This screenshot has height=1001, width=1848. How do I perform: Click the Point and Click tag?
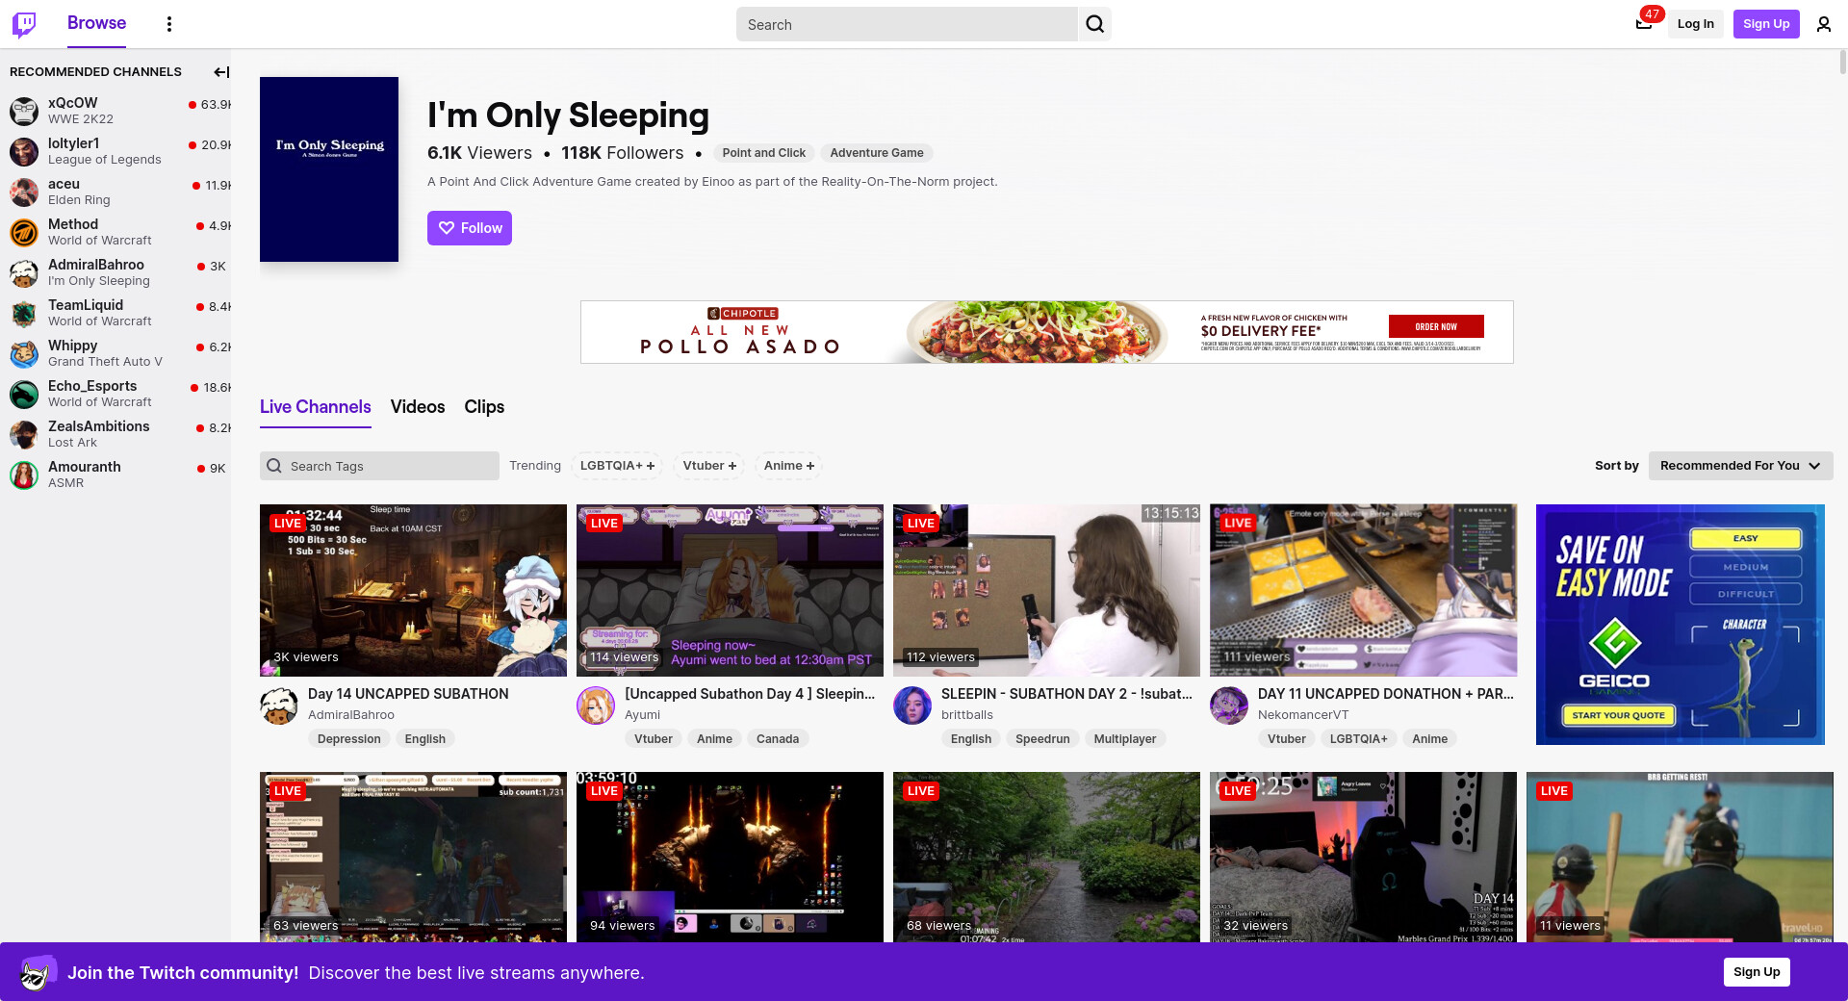(764, 153)
